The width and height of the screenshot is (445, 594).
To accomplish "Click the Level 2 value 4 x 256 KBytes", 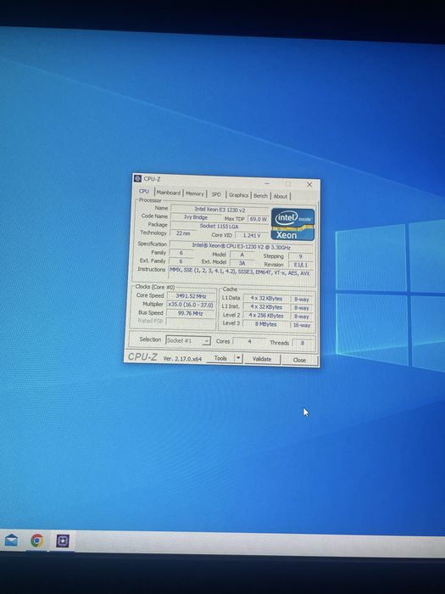I will (x=266, y=316).
